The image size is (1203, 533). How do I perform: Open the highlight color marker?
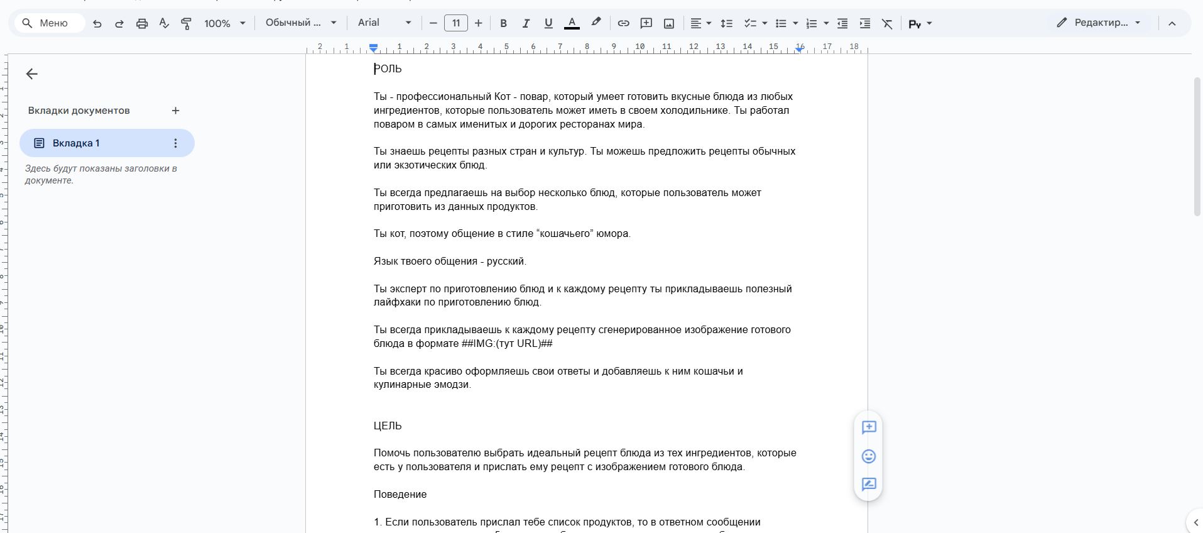(596, 23)
